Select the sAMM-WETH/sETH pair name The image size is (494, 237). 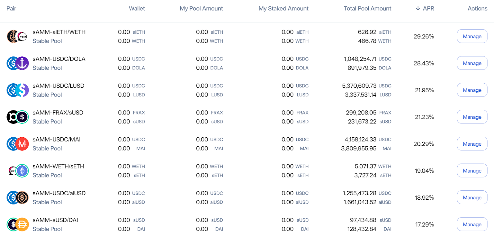click(58, 166)
